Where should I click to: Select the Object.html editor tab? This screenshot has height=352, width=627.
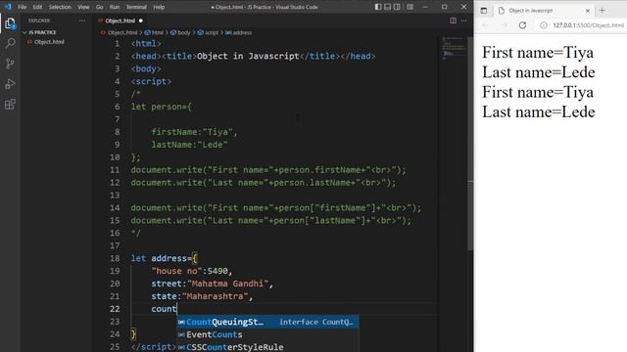tap(120, 21)
